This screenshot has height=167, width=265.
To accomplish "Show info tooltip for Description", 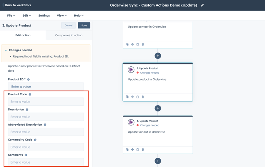I will point(27,110).
